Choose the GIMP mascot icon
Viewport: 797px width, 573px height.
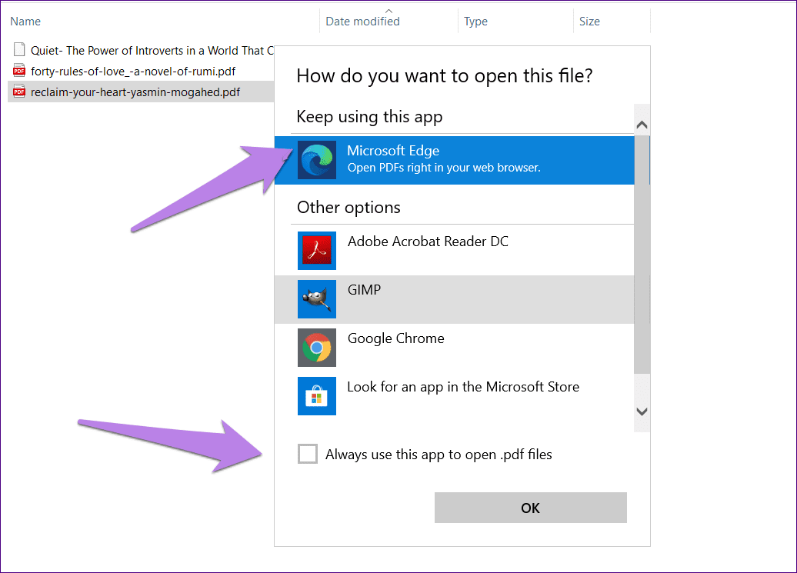click(317, 298)
